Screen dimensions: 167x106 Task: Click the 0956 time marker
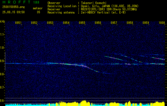pos(98,23)
